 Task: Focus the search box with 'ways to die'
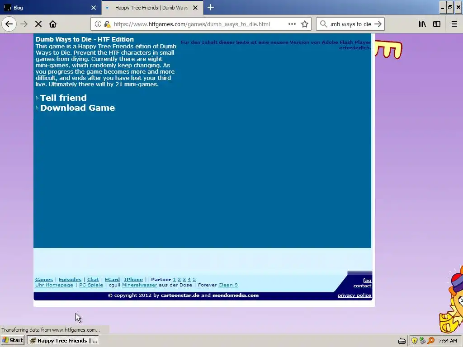tap(350, 24)
